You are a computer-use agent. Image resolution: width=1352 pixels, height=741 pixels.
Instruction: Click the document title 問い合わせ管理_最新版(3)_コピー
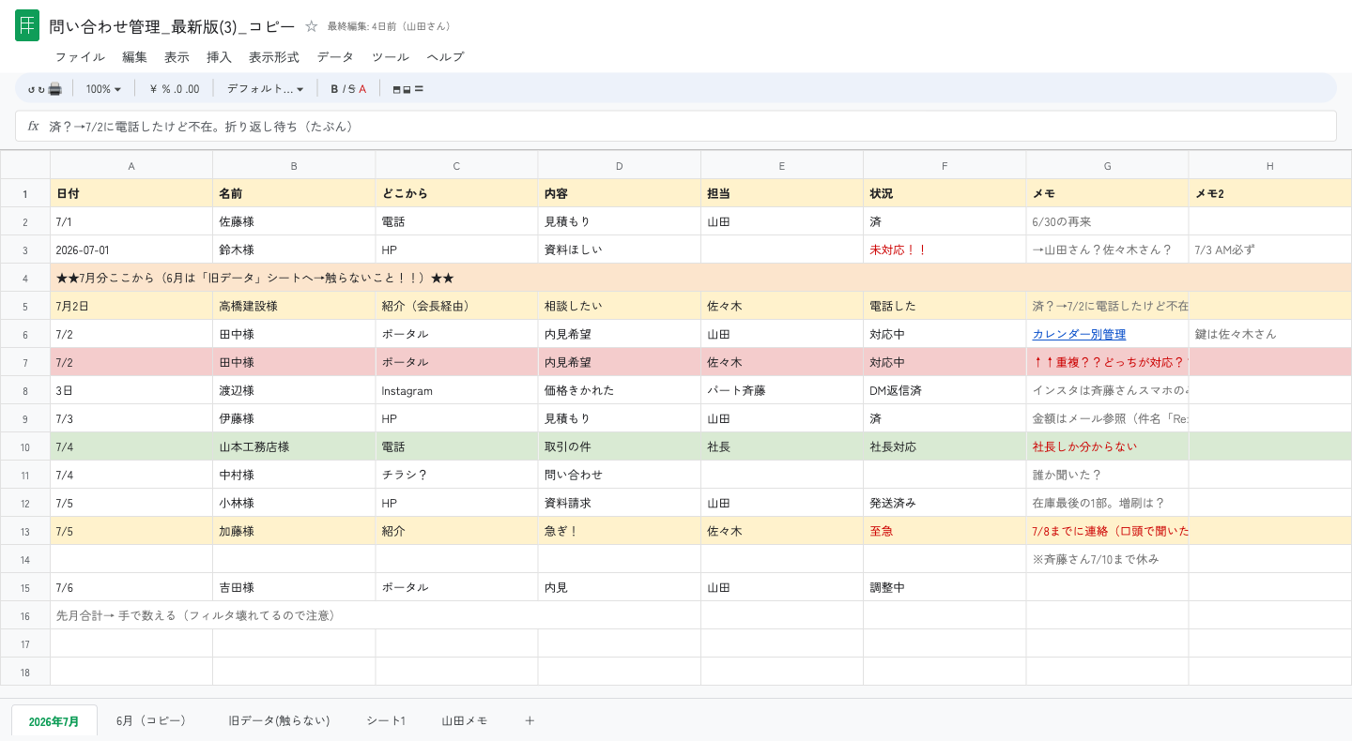pyautogui.click(x=172, y=26)
